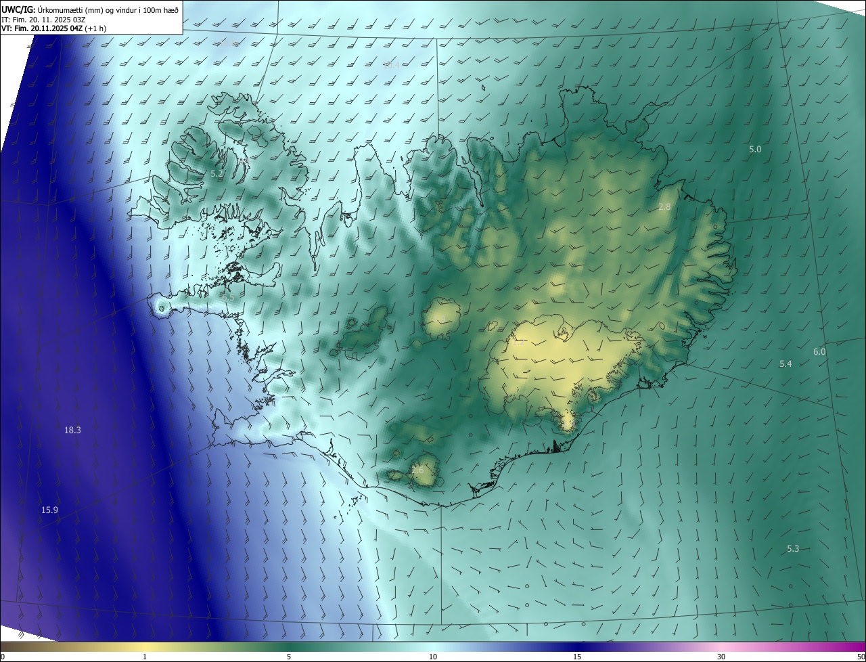Click the 0 tick label on the color scale
Image resolution: width=866 pixels, height=662 pixels.
(x=3, y=657)
